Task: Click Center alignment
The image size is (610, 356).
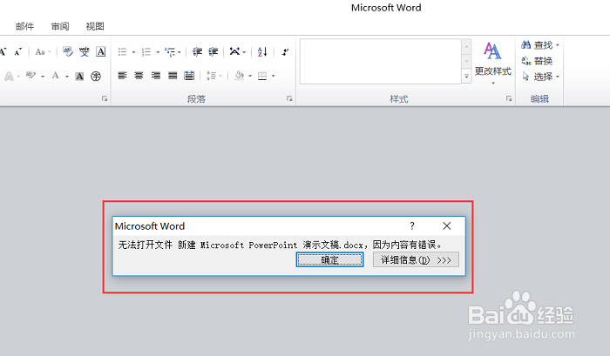Action: point(139,76)
